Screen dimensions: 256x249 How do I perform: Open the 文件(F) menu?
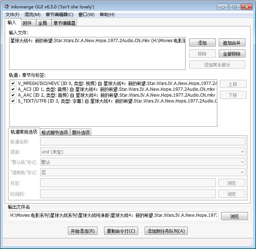(x=12, y=15)
